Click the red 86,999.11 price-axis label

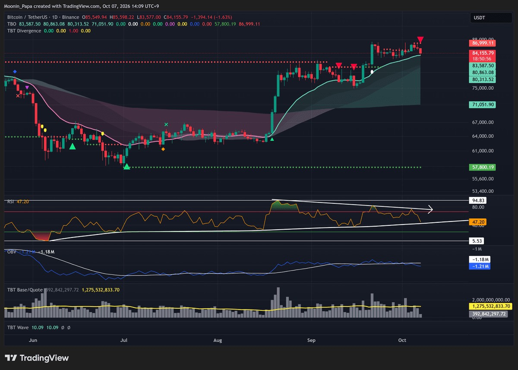[x=483, y=43]
